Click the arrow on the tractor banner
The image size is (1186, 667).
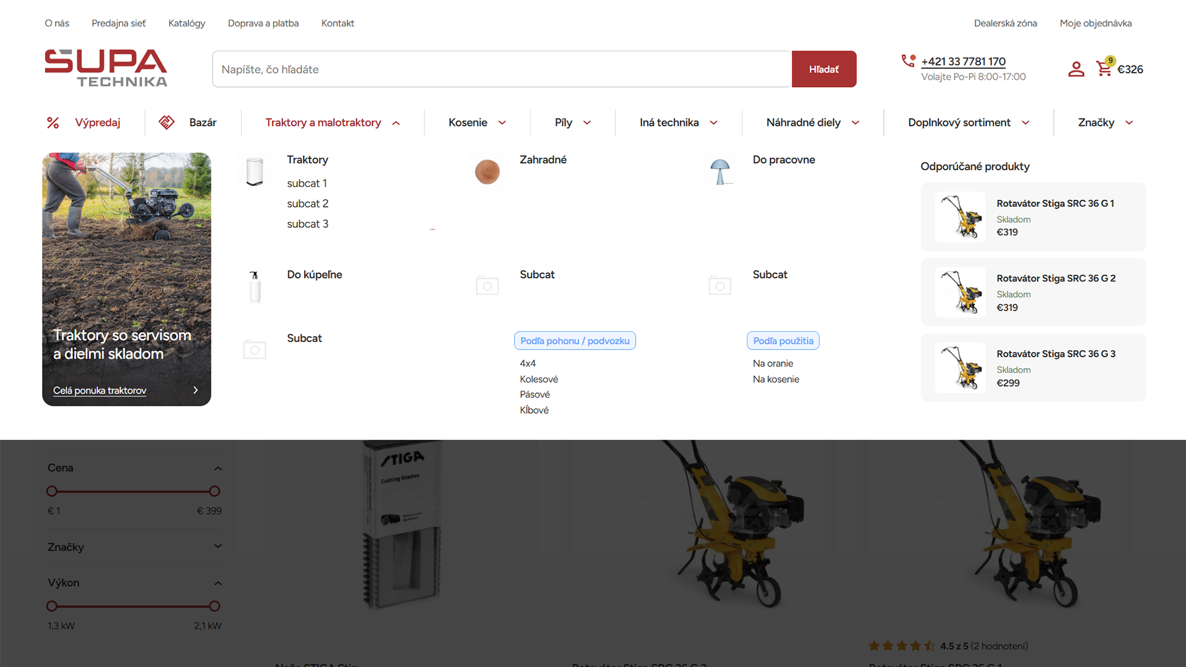196,390
